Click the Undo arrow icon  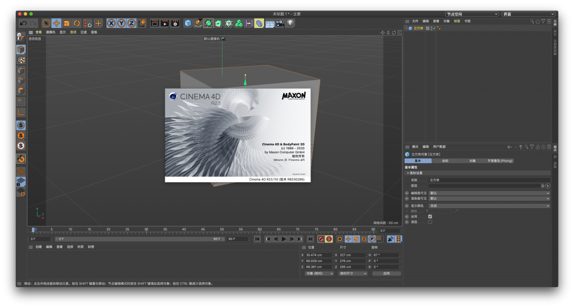[x=24, y=23]
